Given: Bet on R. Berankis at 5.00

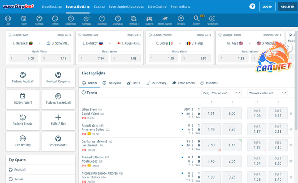Looking at the screenshot, I should (23, 59).
